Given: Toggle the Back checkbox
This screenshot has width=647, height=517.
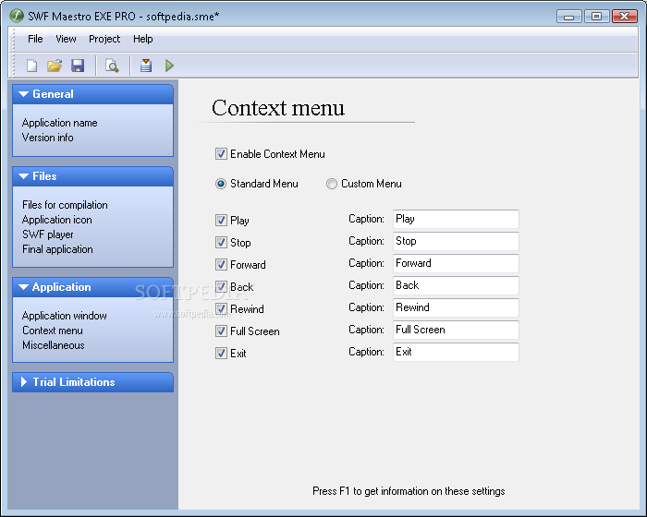Looking at the screenshot, I should click(x=221, y=286).
